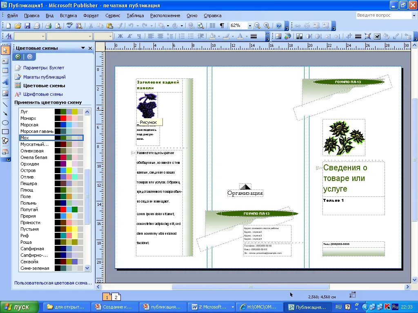418x313 pixels.
Task: Select the Pointer (Select Objects) tool
Action: point(5,50)
